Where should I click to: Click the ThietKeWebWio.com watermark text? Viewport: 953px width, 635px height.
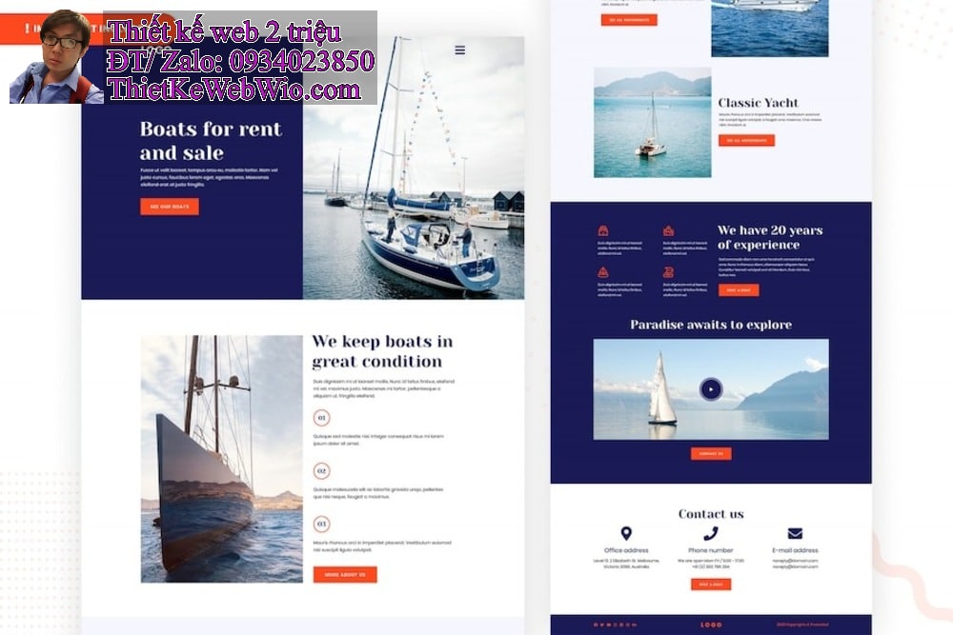(234, 89)
